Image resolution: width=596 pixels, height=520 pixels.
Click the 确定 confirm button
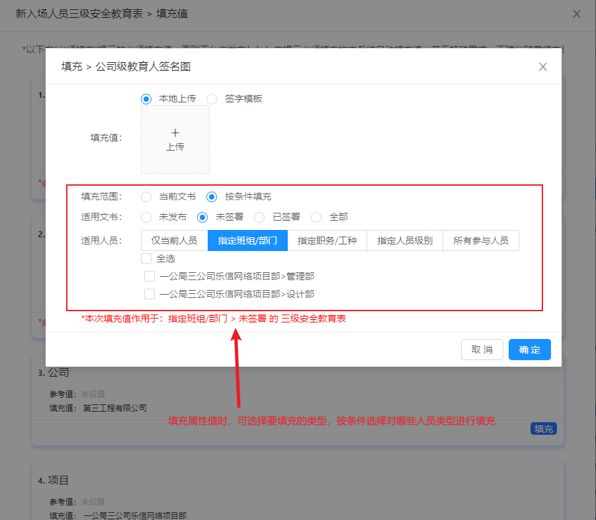pyautogui.click(x=529, y=350)
